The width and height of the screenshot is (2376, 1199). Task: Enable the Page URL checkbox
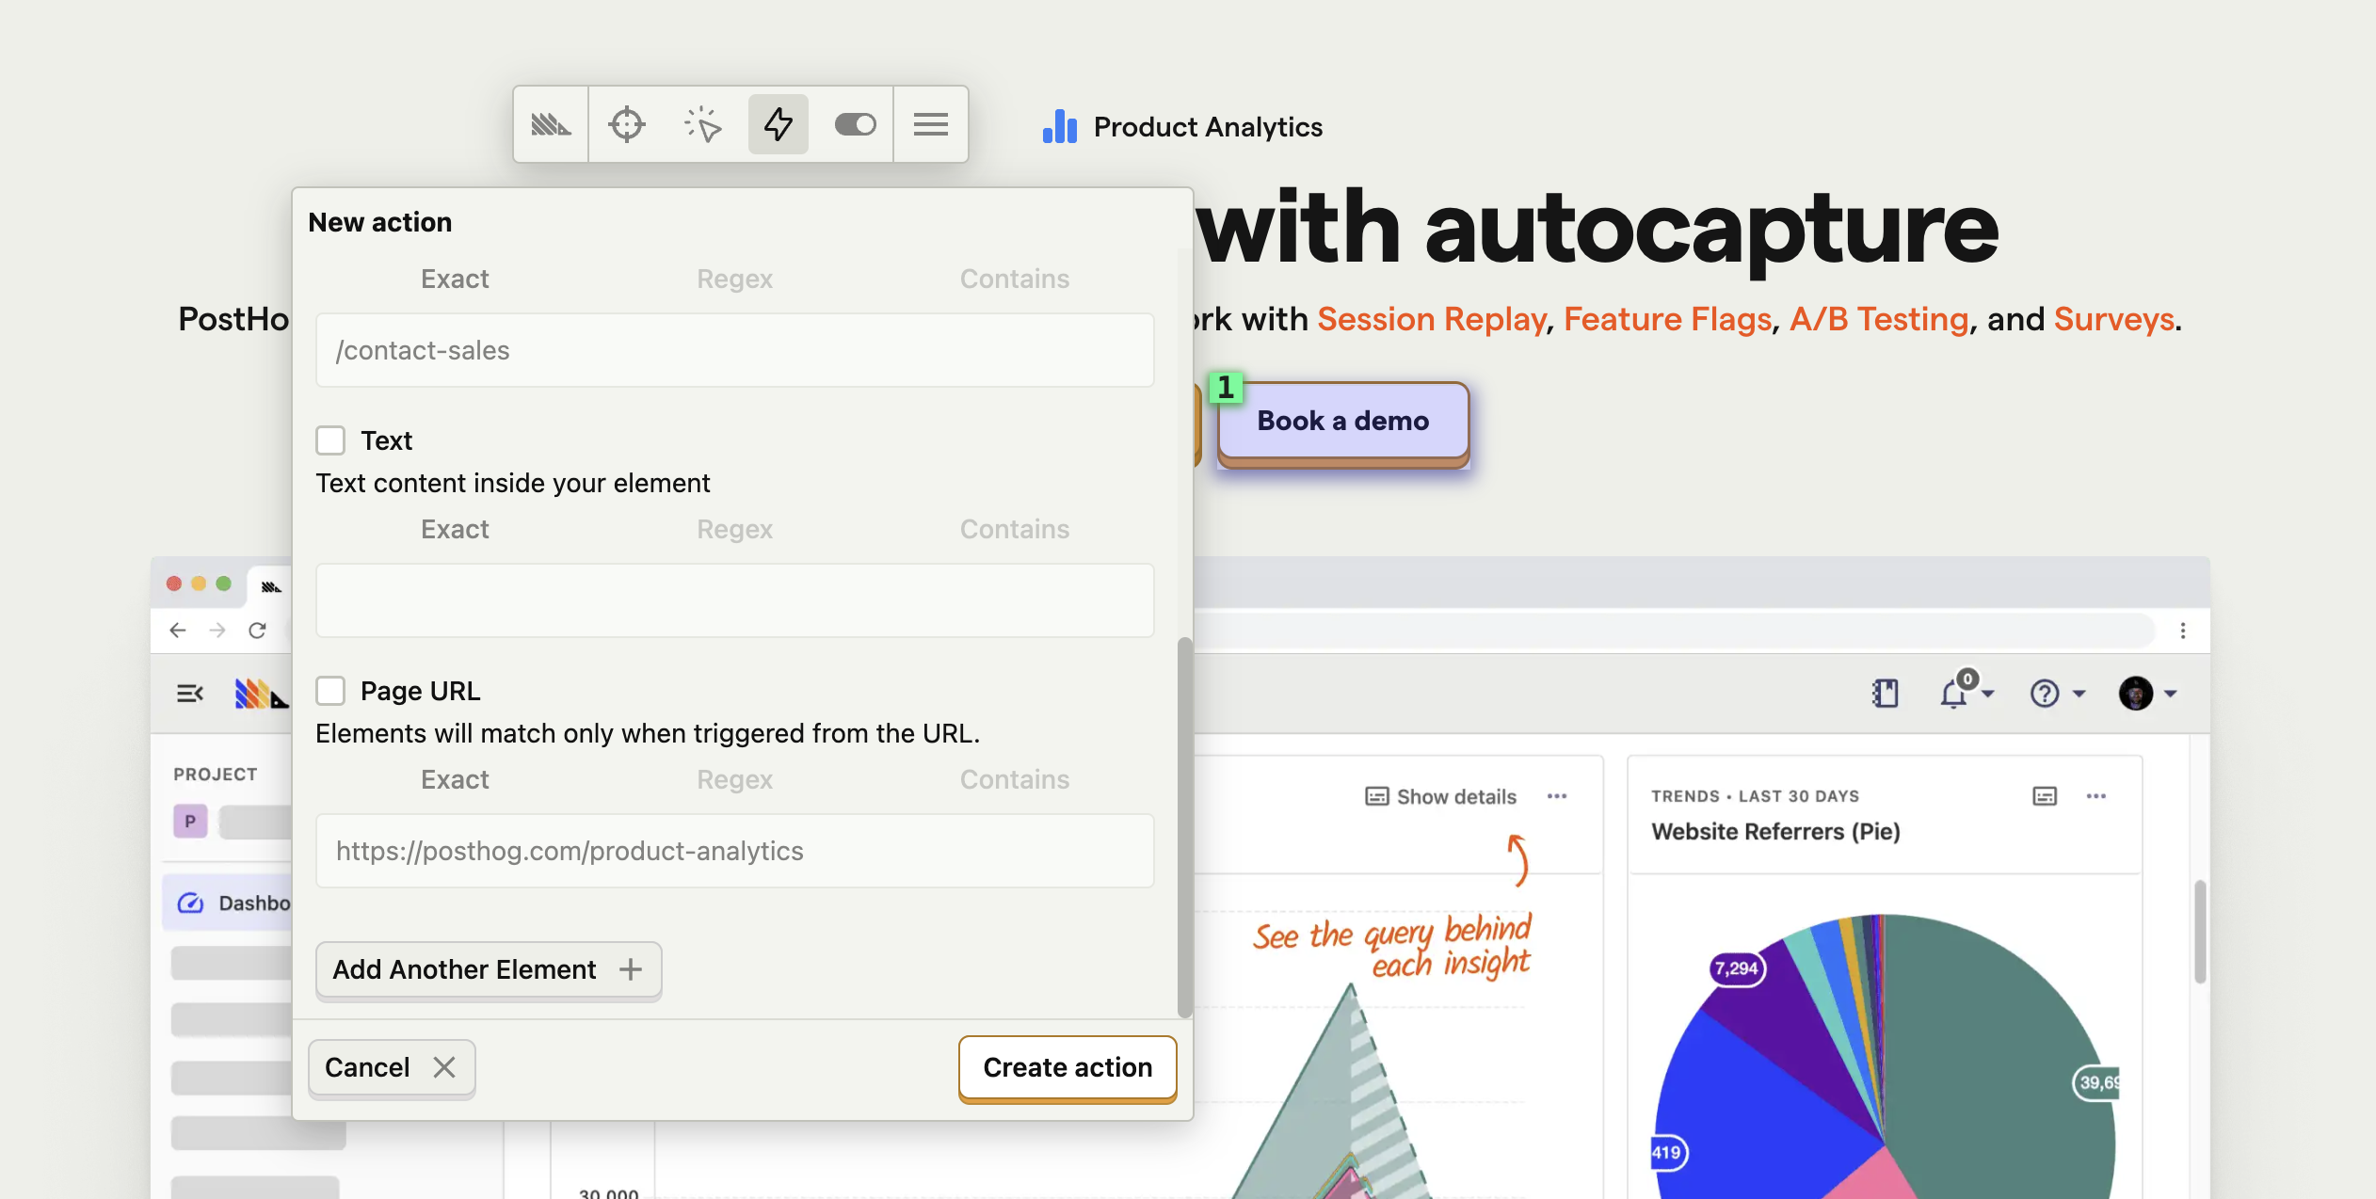point(331,690)
